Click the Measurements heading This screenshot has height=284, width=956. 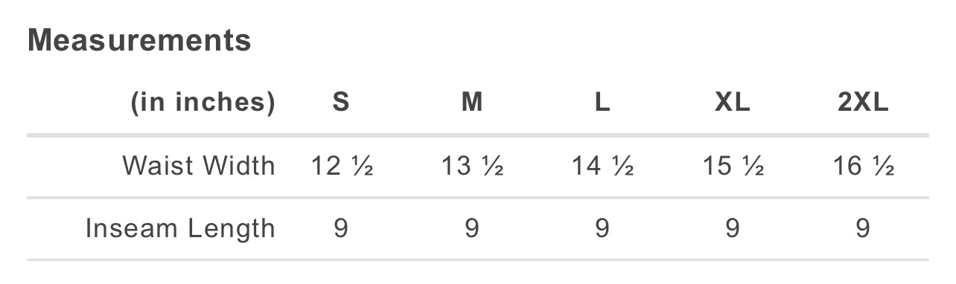click(139, 40)
